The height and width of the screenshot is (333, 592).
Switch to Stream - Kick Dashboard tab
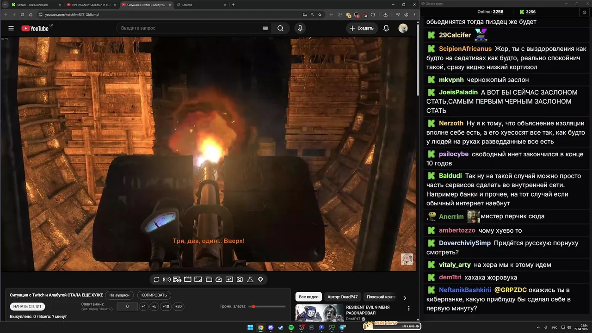pos(36,5)
